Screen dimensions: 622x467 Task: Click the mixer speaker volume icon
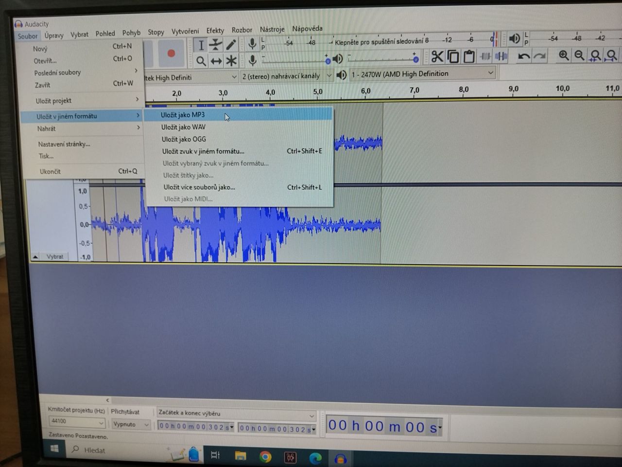point(338,59)
